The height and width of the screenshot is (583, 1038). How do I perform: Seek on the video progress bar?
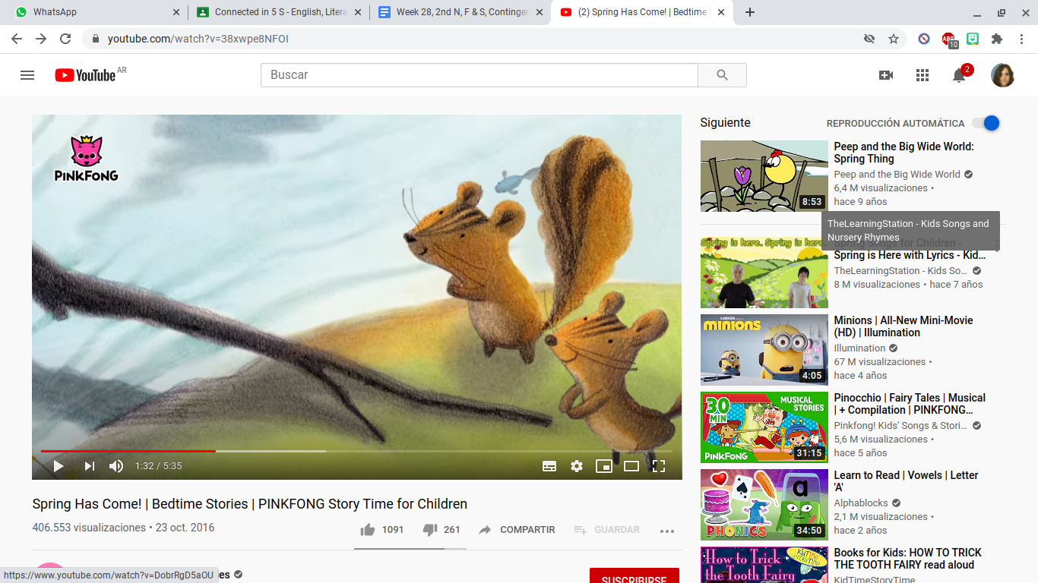click(x=356, y=451)
